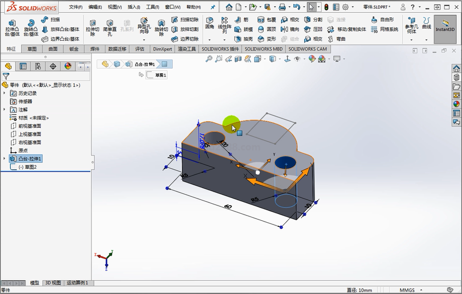This screenshot has height=294, width=462.
Task: Open the Appearances icon in right task pane
Action: click(x=456, y=104)
